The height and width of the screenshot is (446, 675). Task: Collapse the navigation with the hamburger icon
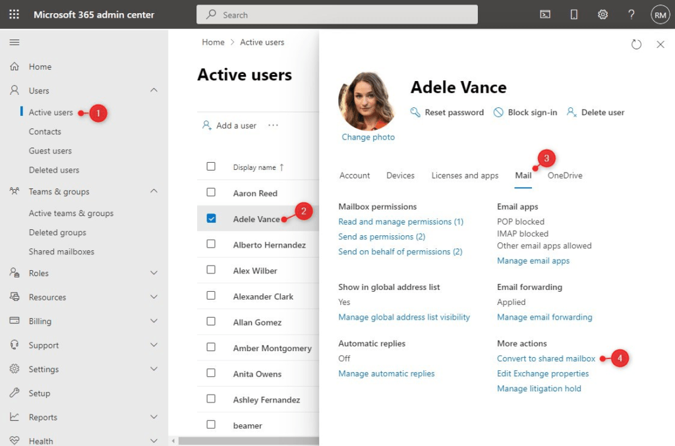click(14, 42)
